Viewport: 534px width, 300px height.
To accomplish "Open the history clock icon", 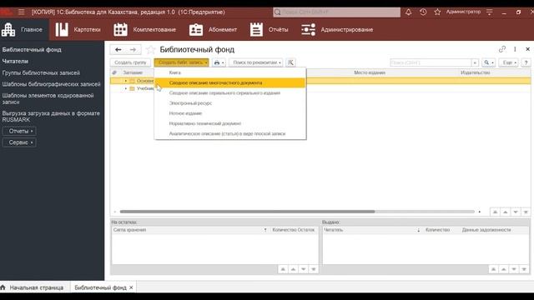I will coord(423,12).
